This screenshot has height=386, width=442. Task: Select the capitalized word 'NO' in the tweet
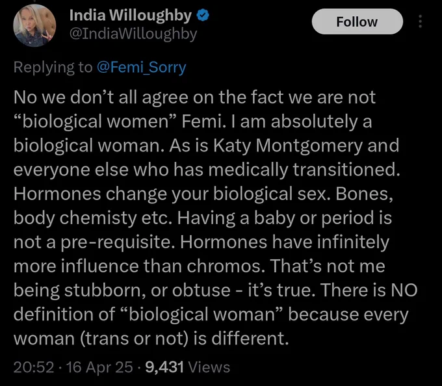(404, 290)
